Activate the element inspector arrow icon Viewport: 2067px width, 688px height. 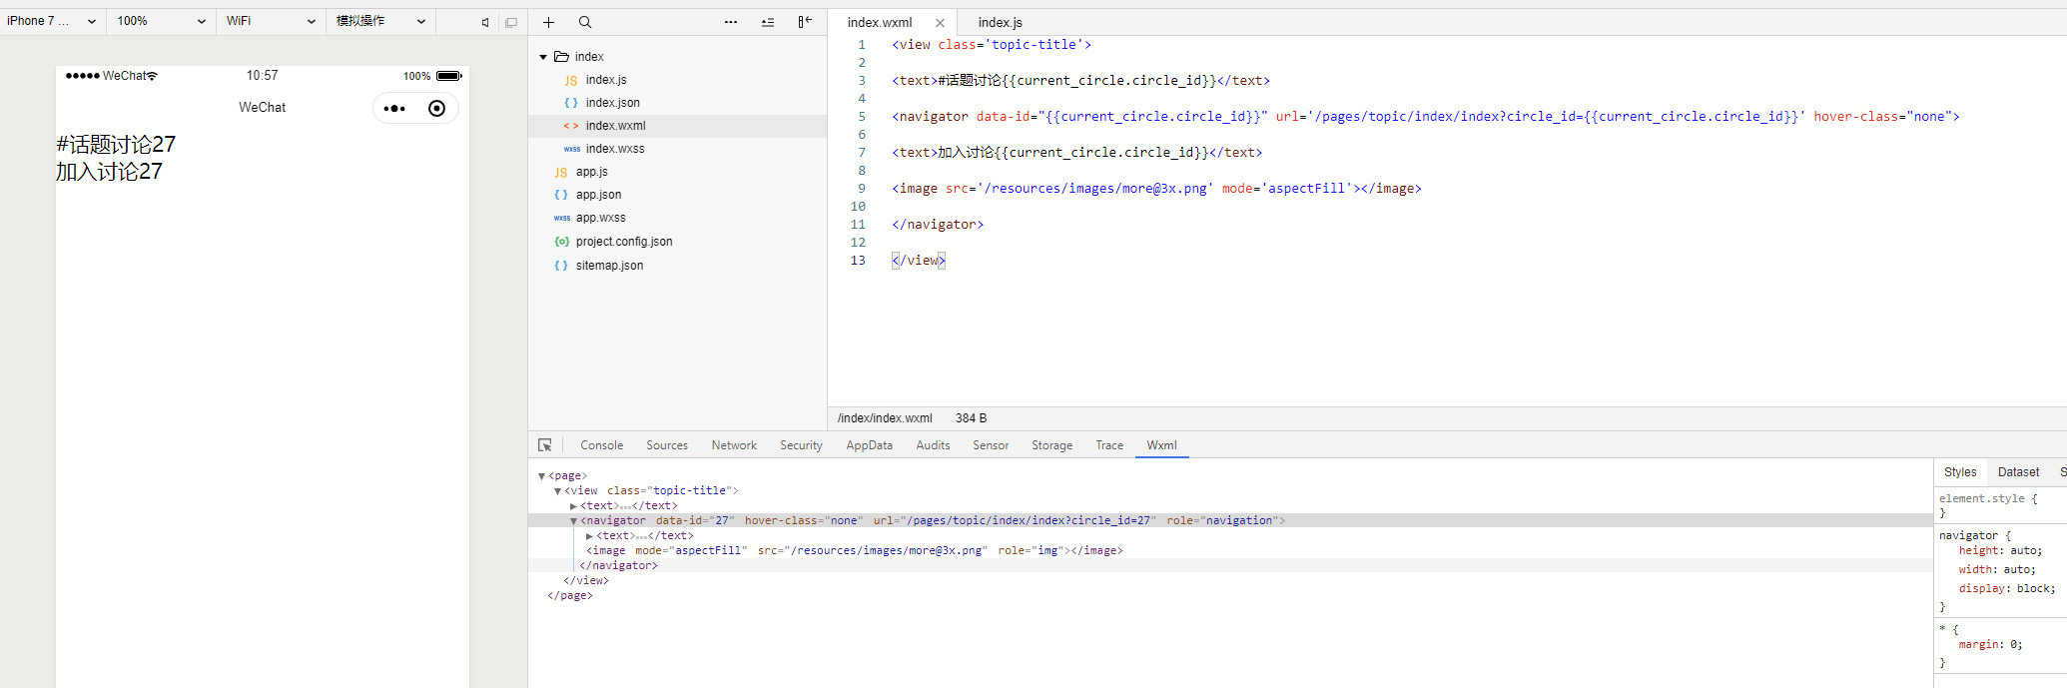[x=545, y=445]
